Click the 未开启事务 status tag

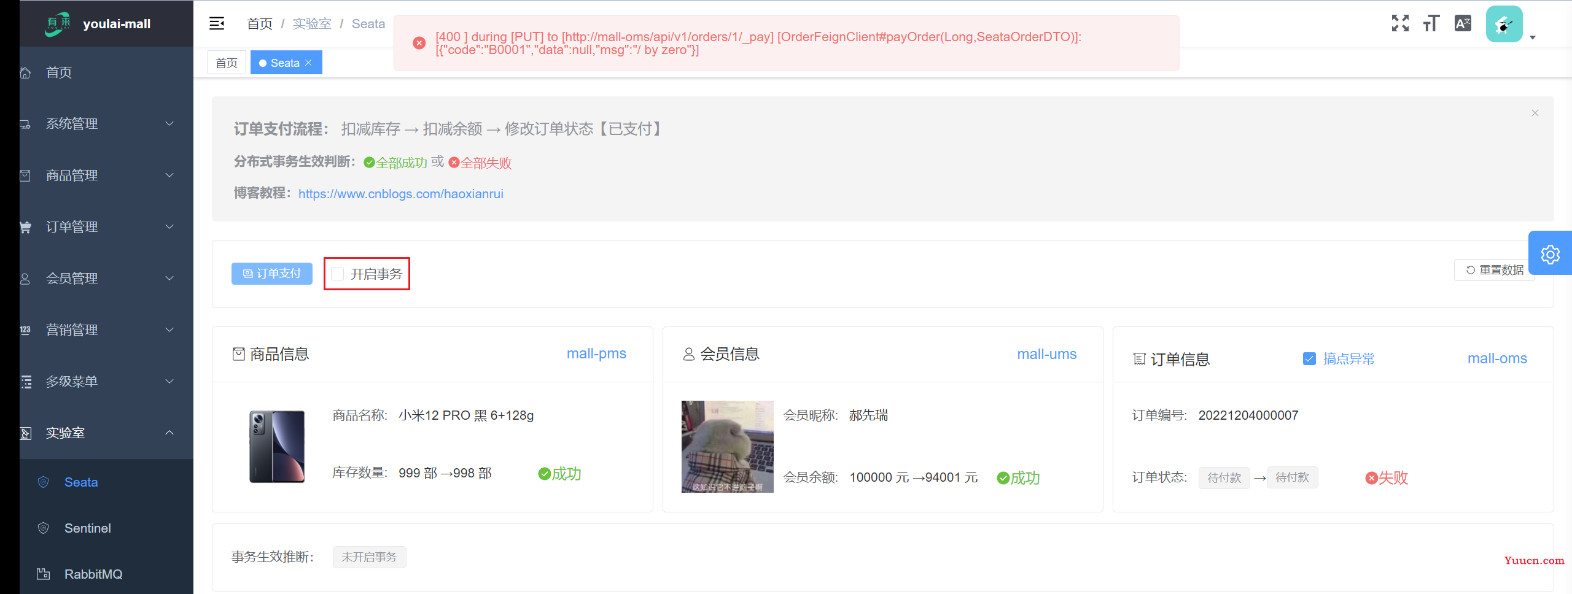(369, 557)
